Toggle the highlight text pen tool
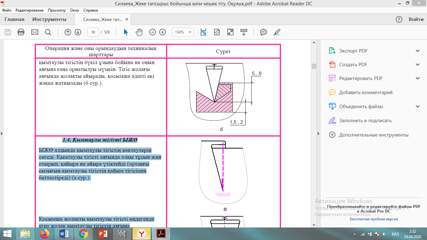Screen dimensions: 427x240 pos(277,32)
